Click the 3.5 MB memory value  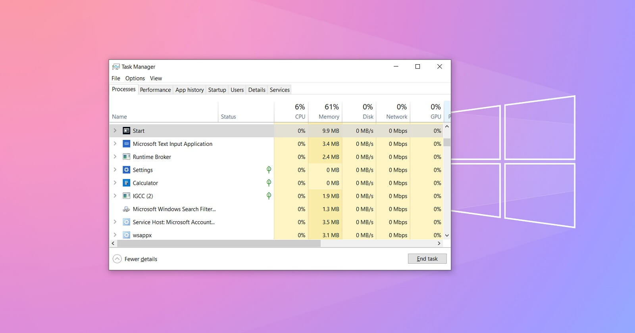coord(331,222)
